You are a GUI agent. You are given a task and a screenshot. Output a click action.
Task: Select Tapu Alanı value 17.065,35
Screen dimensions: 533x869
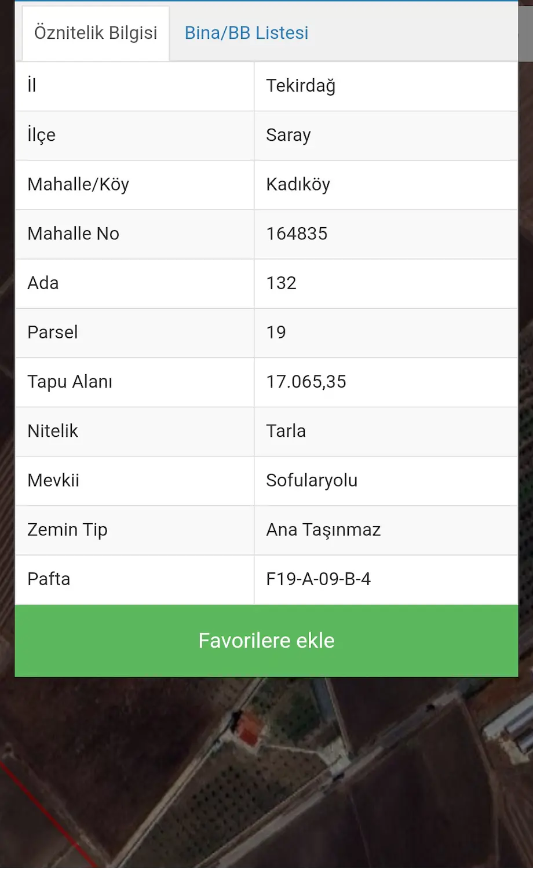tap(306, 381)
